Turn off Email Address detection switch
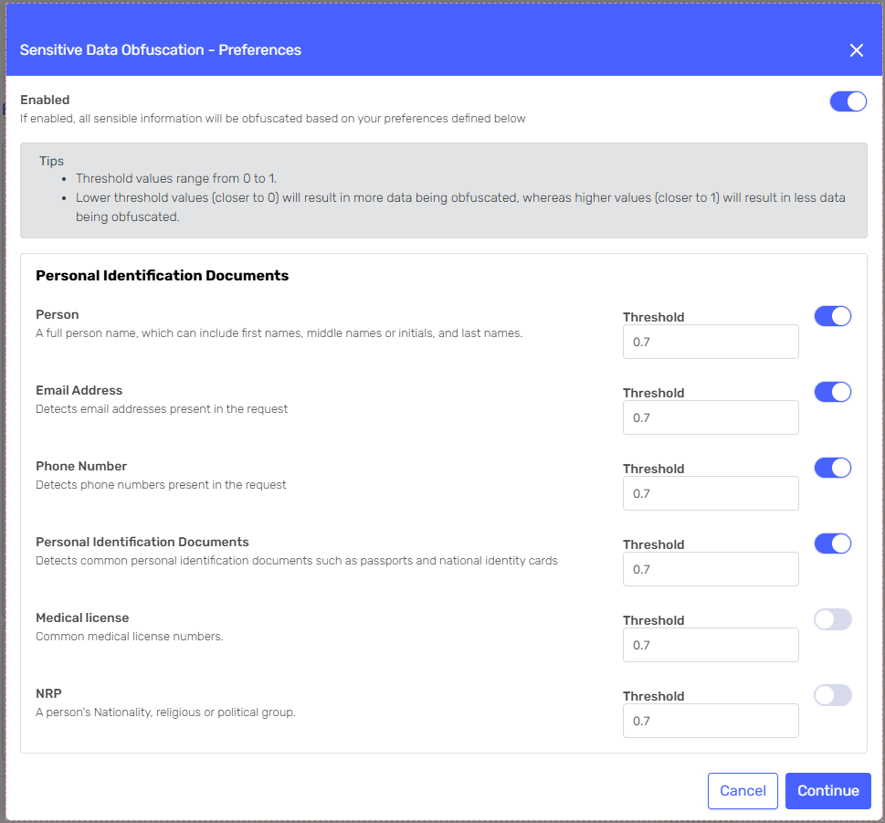Image resolution: width=885 pixels, height=823 pixels. click(x=832, y=392)
